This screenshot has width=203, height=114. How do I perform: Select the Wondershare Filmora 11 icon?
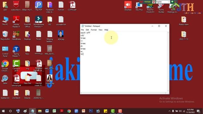39,22
